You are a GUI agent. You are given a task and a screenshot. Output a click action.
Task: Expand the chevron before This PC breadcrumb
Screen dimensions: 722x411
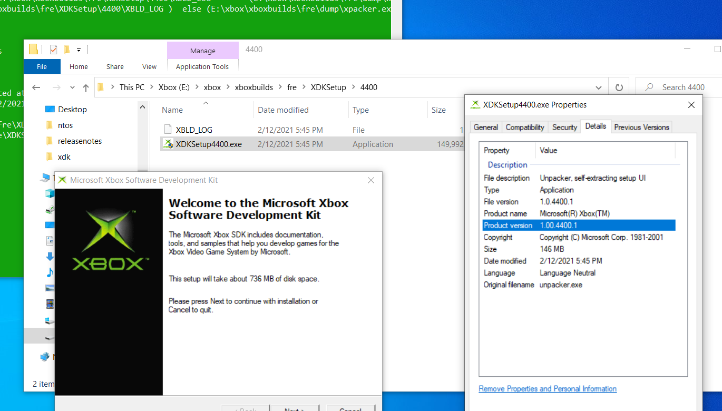(113, 87)
